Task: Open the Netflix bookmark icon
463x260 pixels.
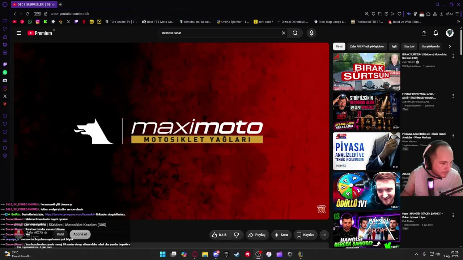Action: click(84, 22)
